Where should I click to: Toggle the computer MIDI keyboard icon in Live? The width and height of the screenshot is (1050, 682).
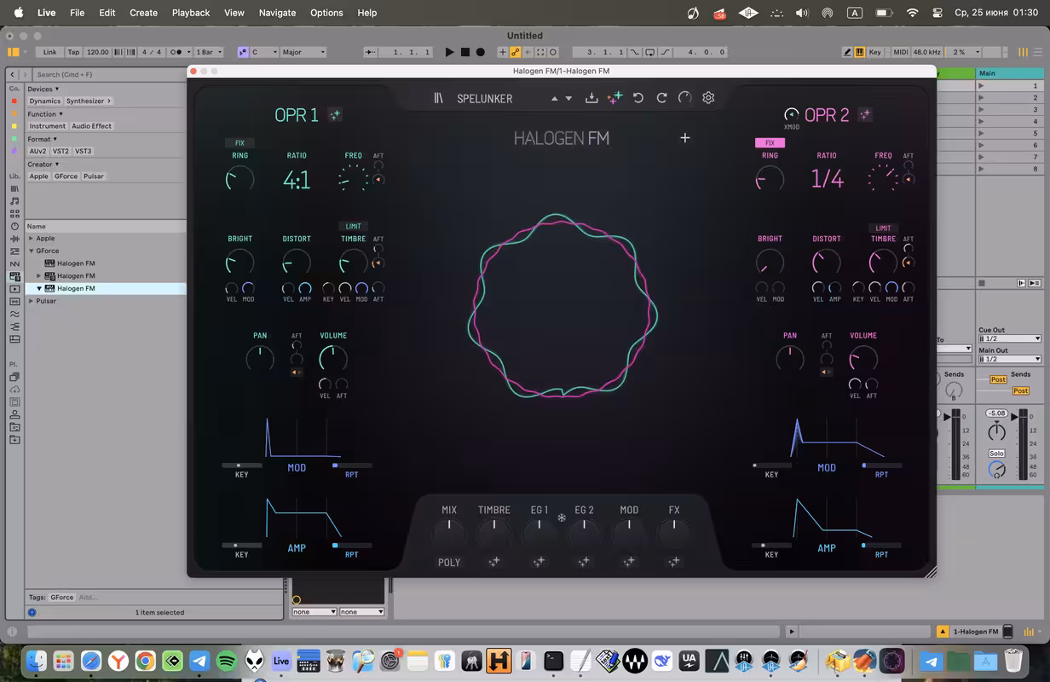[859, 52]
